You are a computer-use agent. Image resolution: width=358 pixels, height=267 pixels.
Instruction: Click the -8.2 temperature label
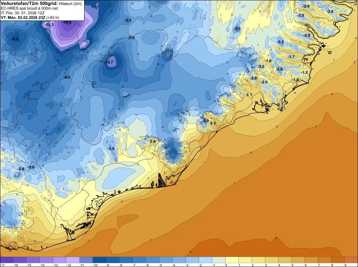67,77
